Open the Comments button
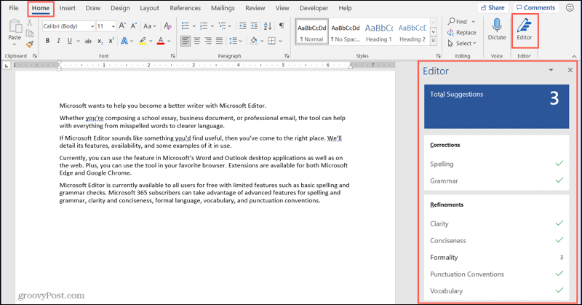 [x=535, y=7]
